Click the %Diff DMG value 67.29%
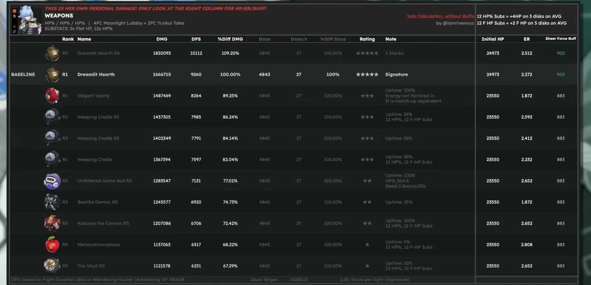Viewport: 591px width, 285px height. tap(230, 266)
